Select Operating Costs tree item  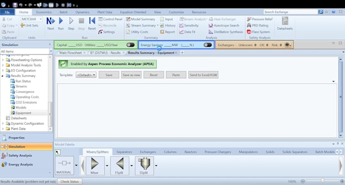(x=27, y=97)
